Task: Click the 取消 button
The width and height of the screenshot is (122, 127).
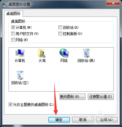Action: (83, 120)
